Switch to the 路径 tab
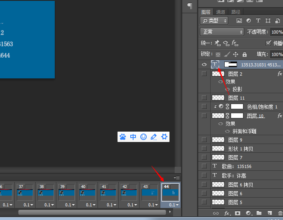Image resolution: width=283 pixels, height=220 pixels. (x=236, y=12)
